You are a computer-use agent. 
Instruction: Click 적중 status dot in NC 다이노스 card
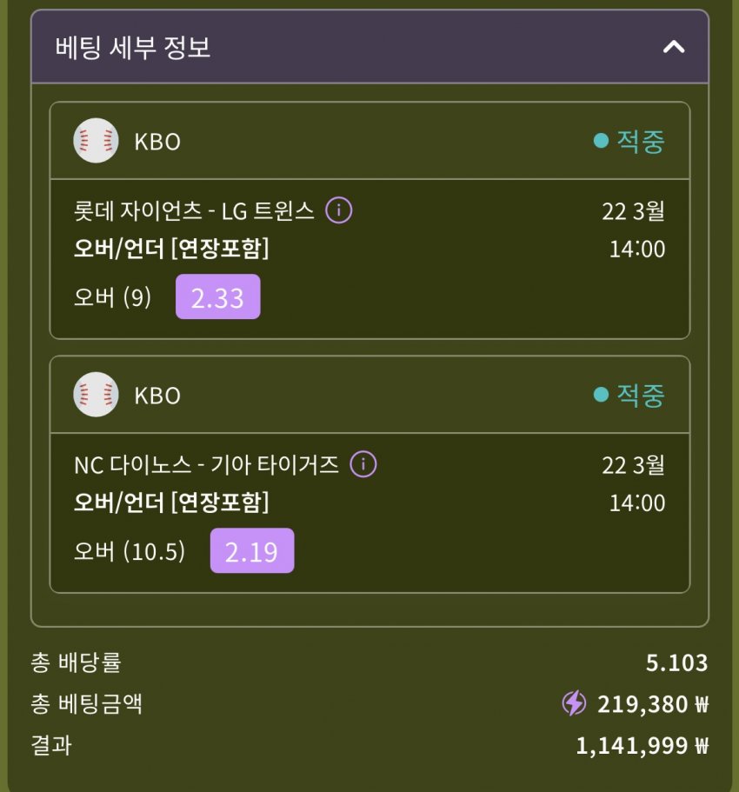(601, 395)
